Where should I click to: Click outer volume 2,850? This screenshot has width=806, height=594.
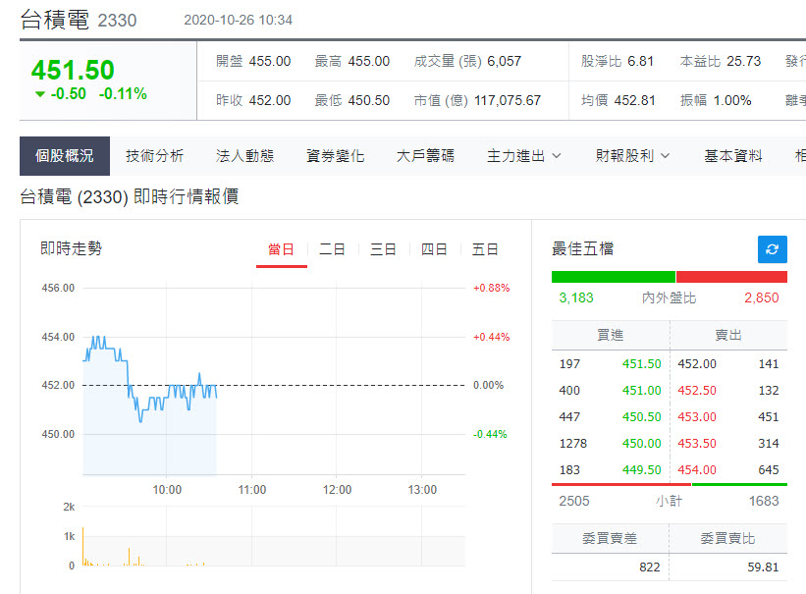[x=762, y=297]
